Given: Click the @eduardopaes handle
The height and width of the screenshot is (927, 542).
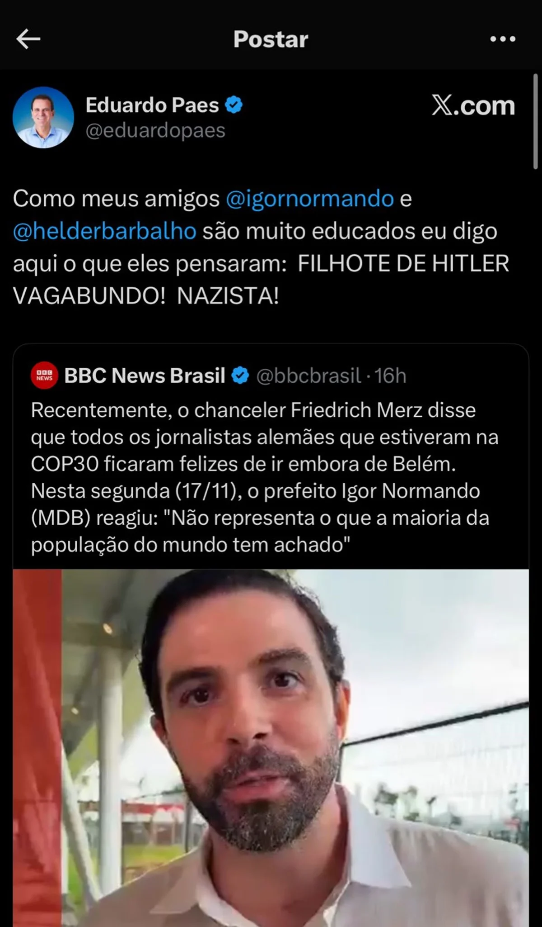Looking at the screenshot, I should click(155, 130).
